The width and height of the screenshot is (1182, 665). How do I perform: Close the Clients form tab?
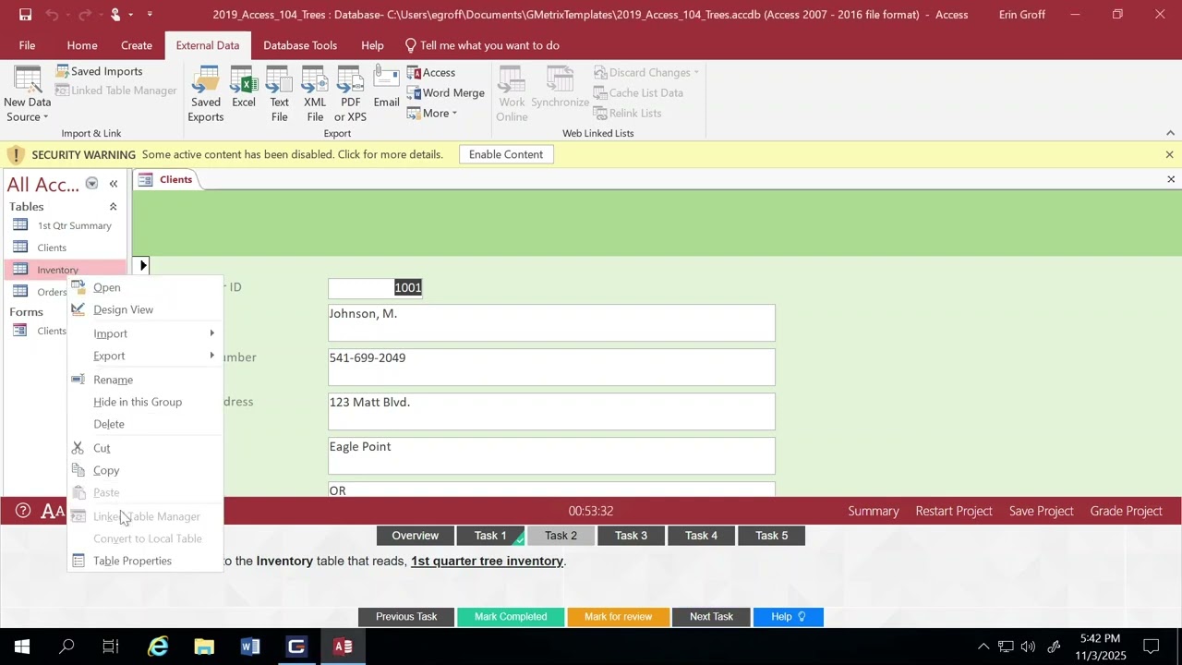(x=1171, y=179)
